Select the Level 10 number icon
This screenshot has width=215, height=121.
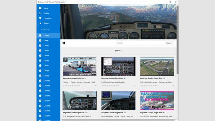(x=40, y=81)
